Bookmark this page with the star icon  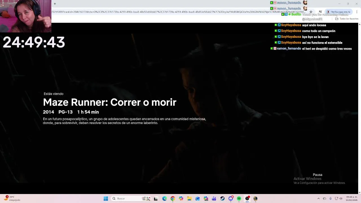pyautogui.click(x=311, y=12)
